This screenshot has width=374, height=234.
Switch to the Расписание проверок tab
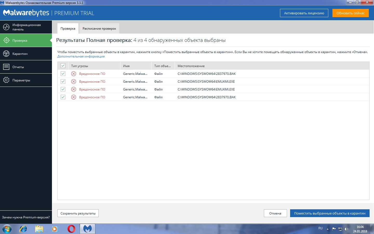pyautogui.click(x=99, y=28)
